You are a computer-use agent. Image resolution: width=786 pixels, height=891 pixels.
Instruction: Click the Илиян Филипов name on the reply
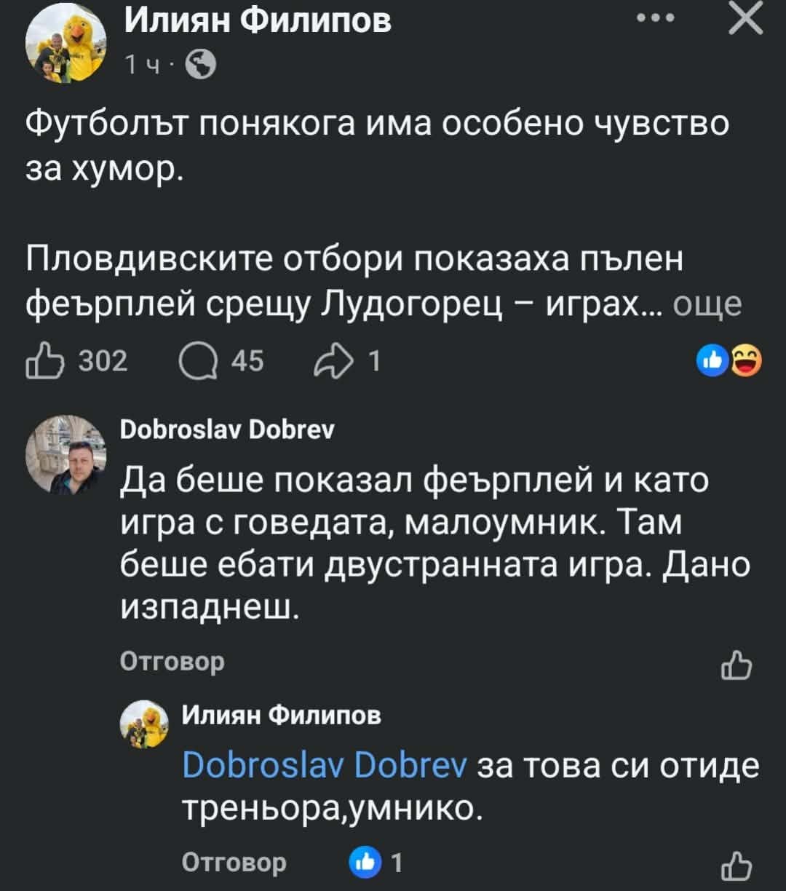click(280, 716)
